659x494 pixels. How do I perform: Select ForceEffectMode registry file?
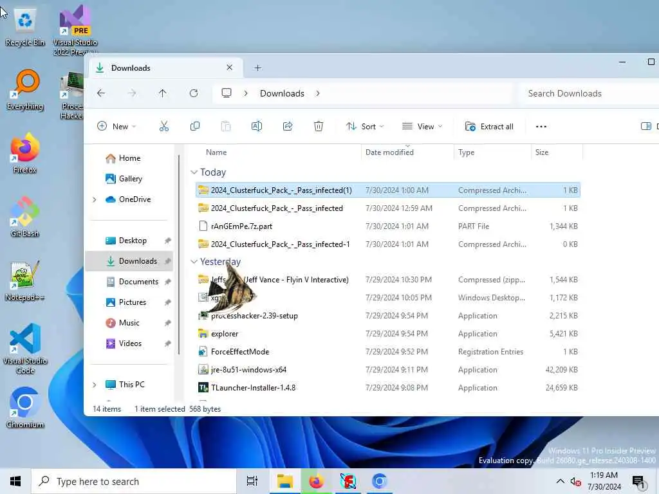[x=388, y=352]
